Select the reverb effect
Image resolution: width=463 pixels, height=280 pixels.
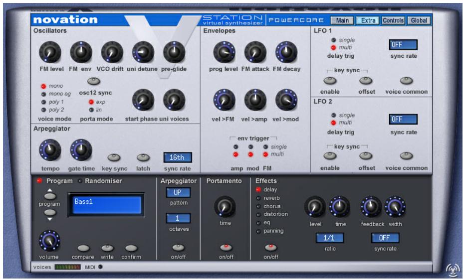tap(258, 198)
